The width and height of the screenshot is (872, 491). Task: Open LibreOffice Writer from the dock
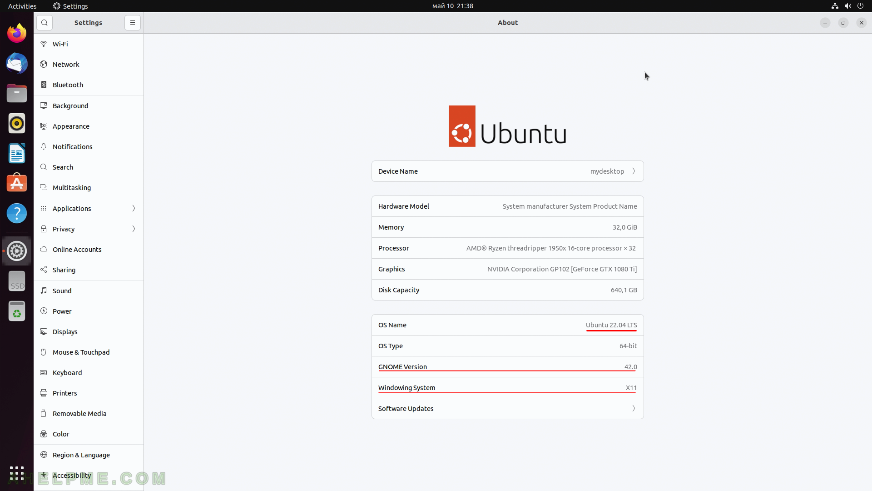pyautogui.click(x=17, y=153)
